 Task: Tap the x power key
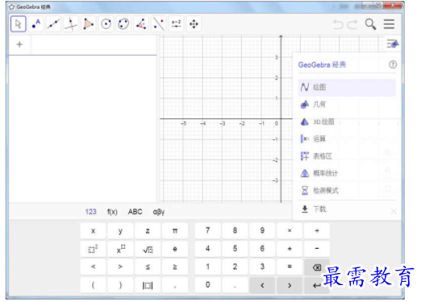point(120,249)
